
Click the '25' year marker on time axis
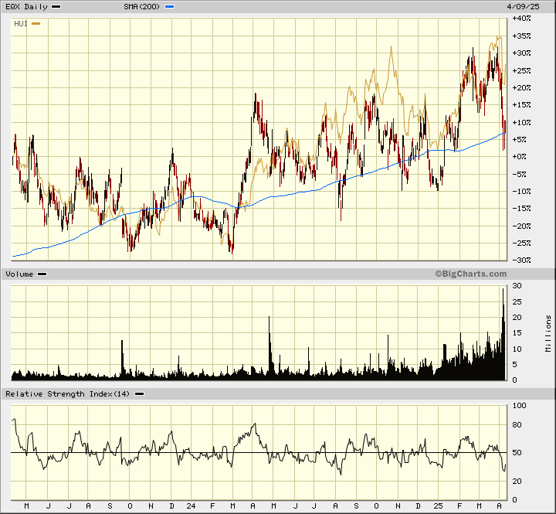439,506
